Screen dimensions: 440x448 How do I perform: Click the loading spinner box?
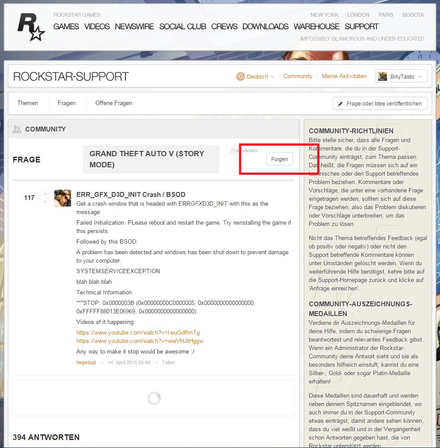(x=154, y=398)
